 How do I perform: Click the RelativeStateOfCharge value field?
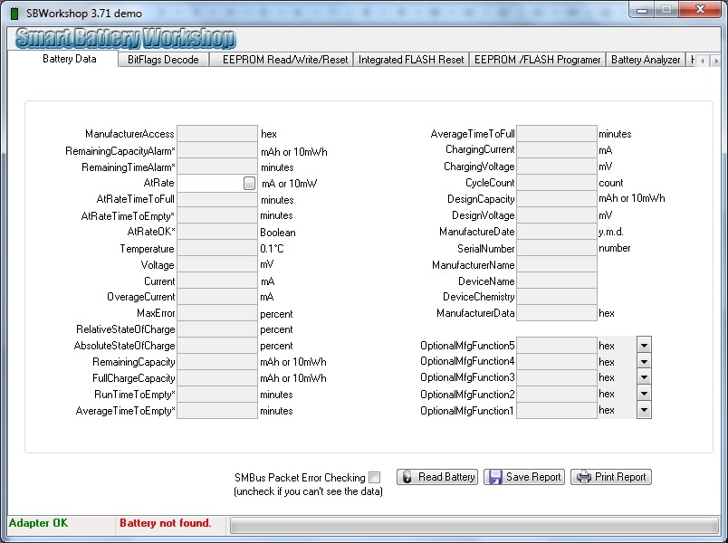click(217, 329)
